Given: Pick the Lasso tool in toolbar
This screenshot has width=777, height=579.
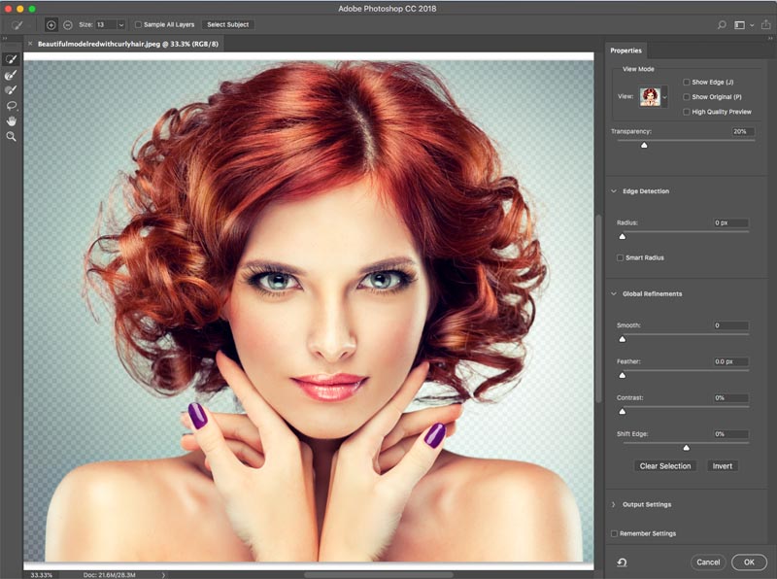Looking at the screenshot, I should coord(12,105).
